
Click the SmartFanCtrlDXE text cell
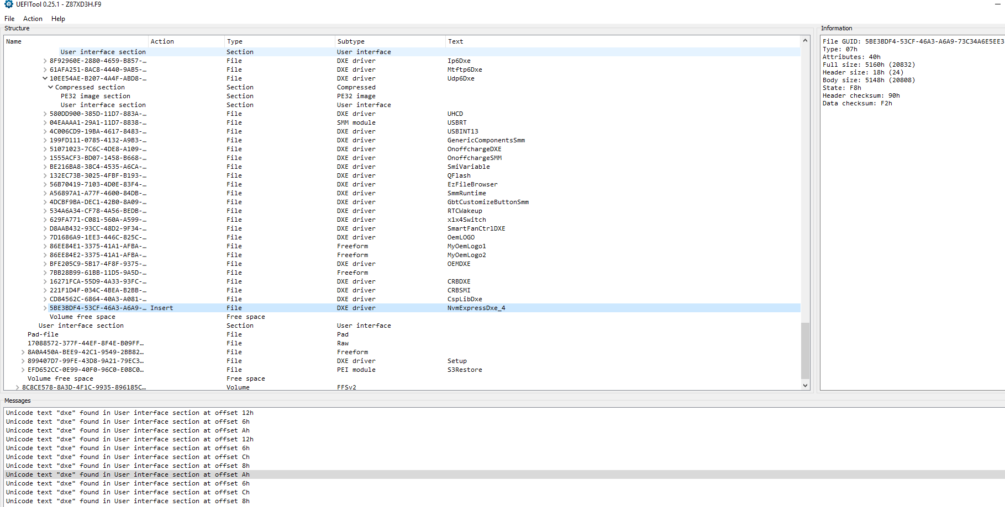click(x=476, y=229)
